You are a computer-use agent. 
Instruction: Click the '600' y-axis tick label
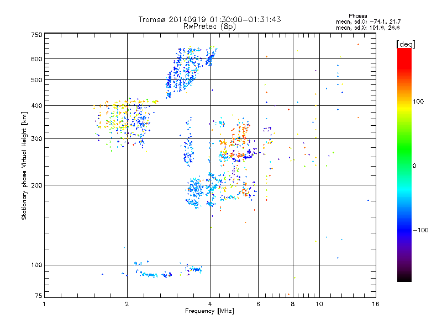tap(36, 59)
